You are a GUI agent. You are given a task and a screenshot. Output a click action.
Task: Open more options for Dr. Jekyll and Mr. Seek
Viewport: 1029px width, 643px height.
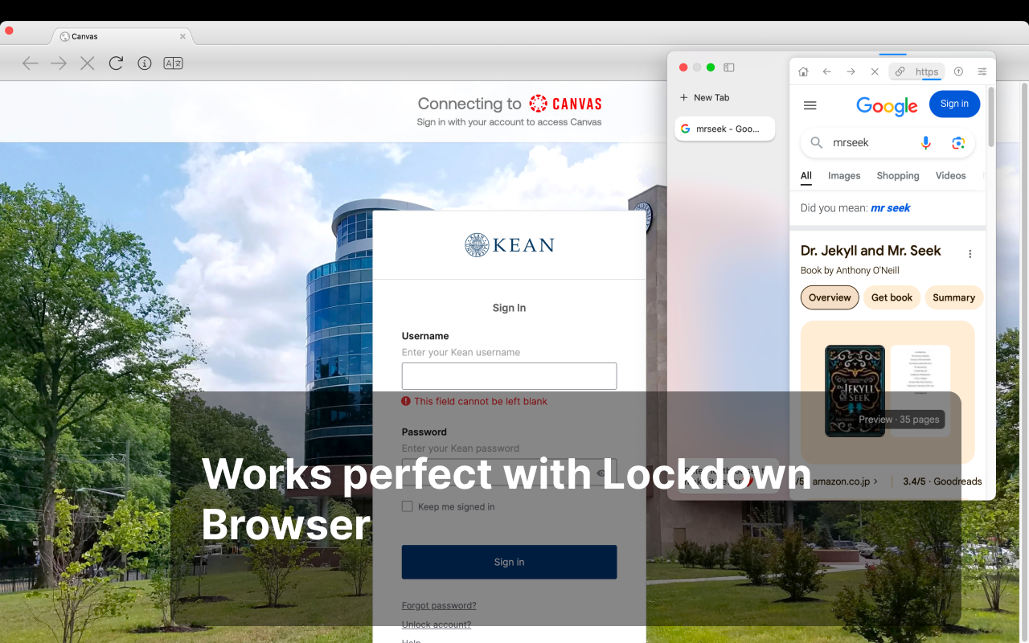point(970,254)
